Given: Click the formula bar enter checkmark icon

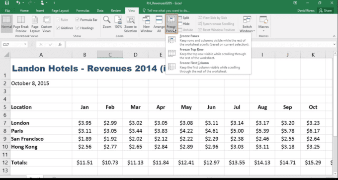Looking at the screenshot, I should click(x=50, y=45).
